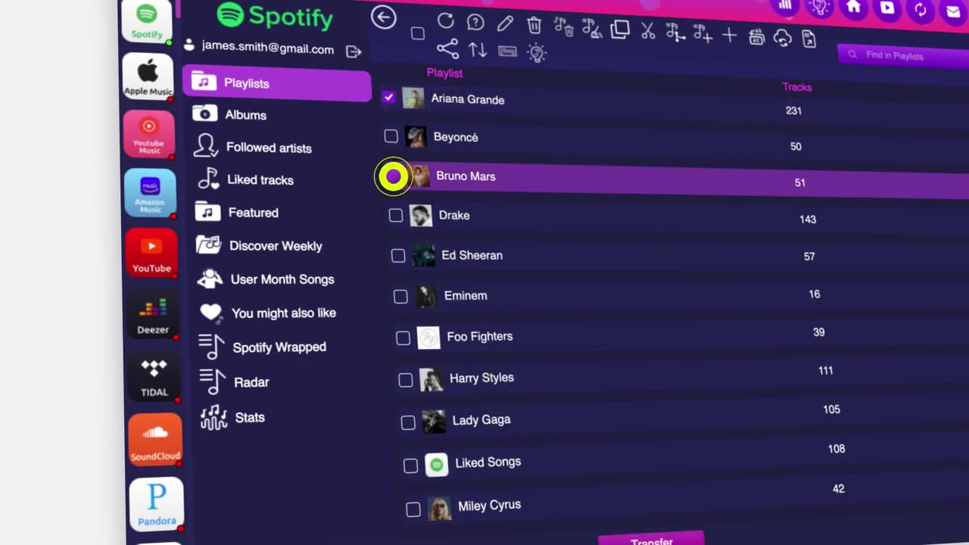The width and height of the screenshot is (969, 545).
Task: Click the Find in Playlists search field
Action: [x=903, y=55]
